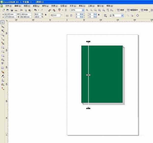Select the Text tool
Screen dimensions: 153x143
point(3,63)
